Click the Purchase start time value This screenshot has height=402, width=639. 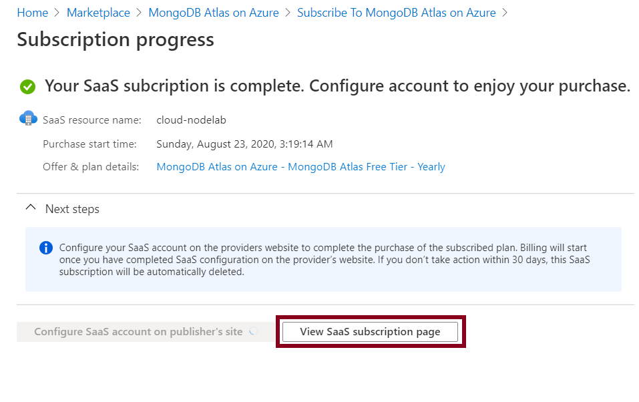pyautogui.click(x=244, y=144)
